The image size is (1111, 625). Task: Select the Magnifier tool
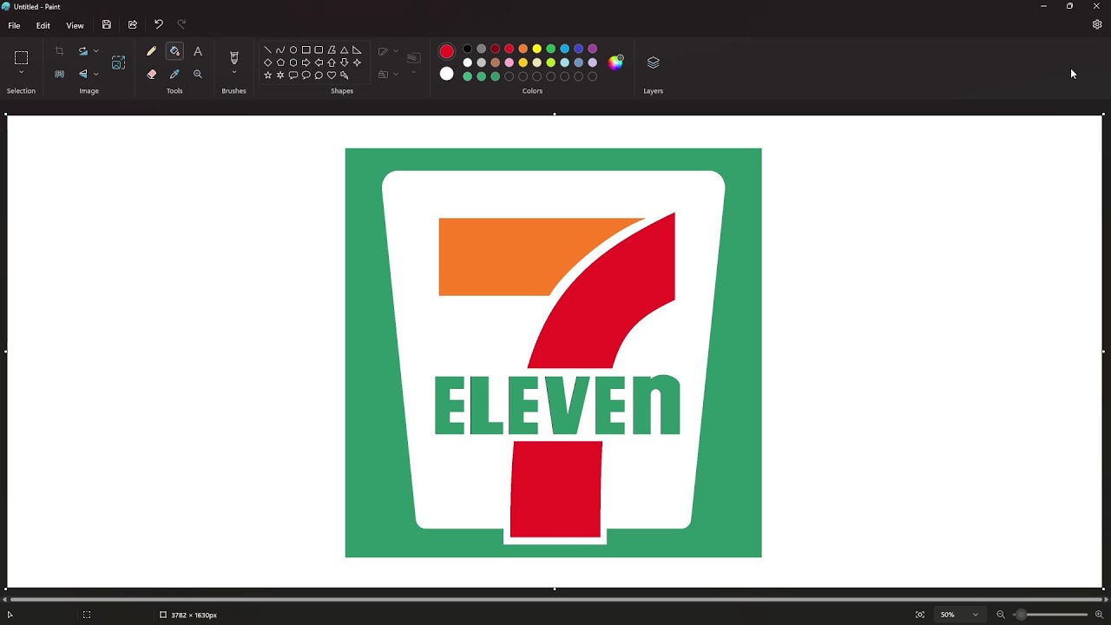[198, 74]
